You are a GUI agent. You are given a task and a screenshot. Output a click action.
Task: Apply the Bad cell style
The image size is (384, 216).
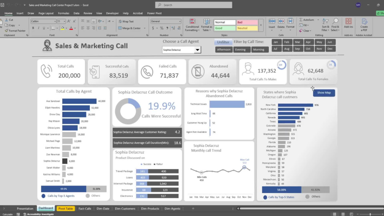tap(247, 22)
